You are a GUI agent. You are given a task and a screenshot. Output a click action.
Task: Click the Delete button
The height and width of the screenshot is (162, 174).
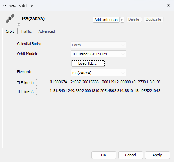pos(134,19)
